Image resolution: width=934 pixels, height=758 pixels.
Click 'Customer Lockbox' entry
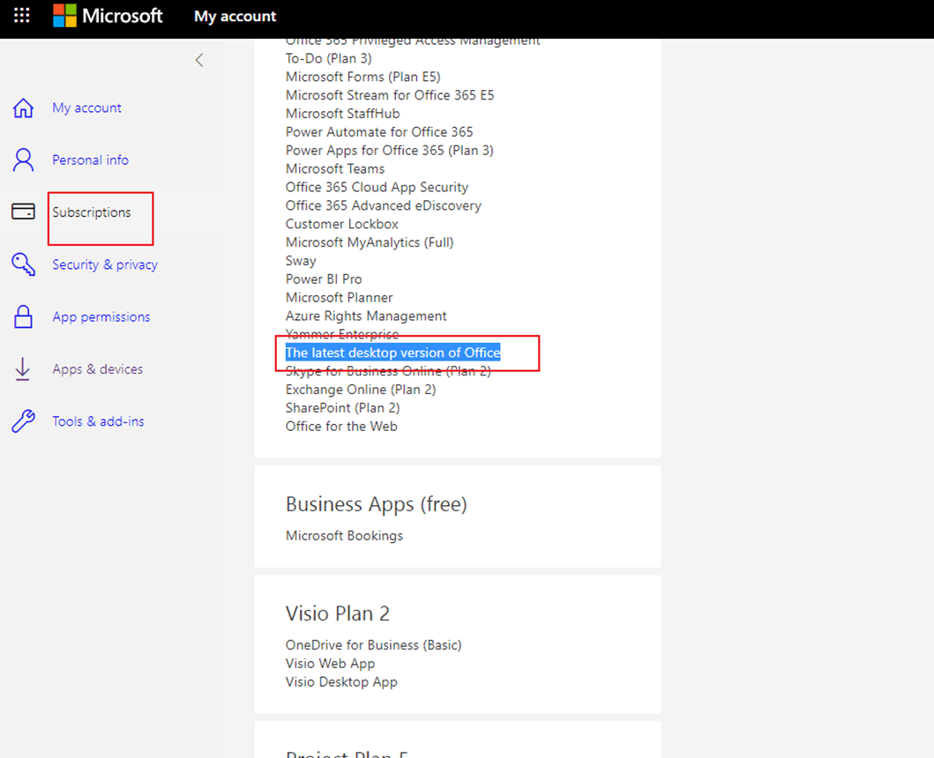tap(342, 225)
